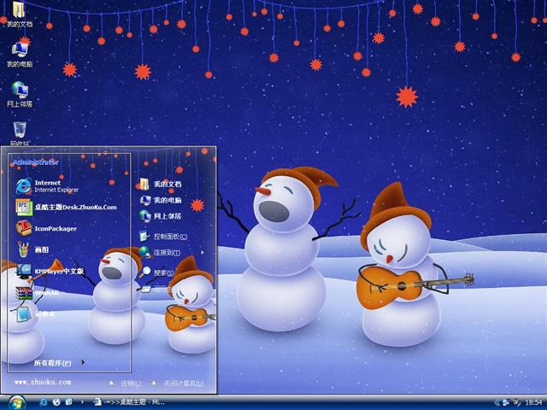
Task: Open 我的文档 in Start menu right pane
Action: 161,184
